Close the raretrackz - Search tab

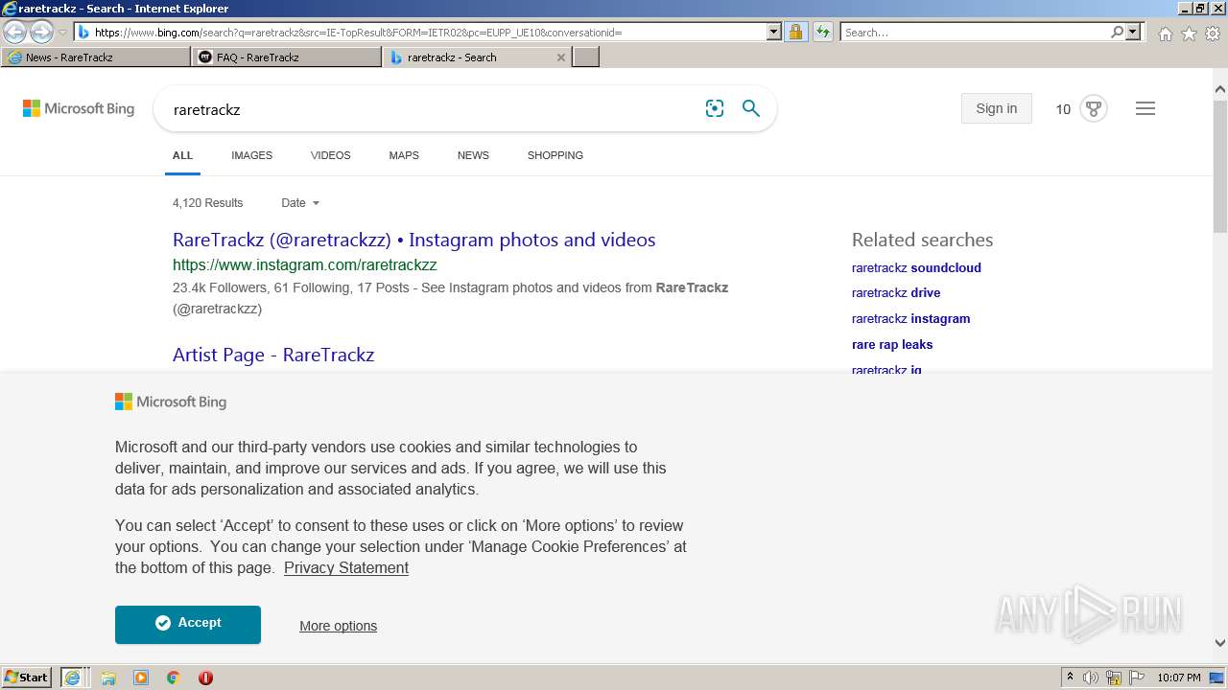coord(561,57)
